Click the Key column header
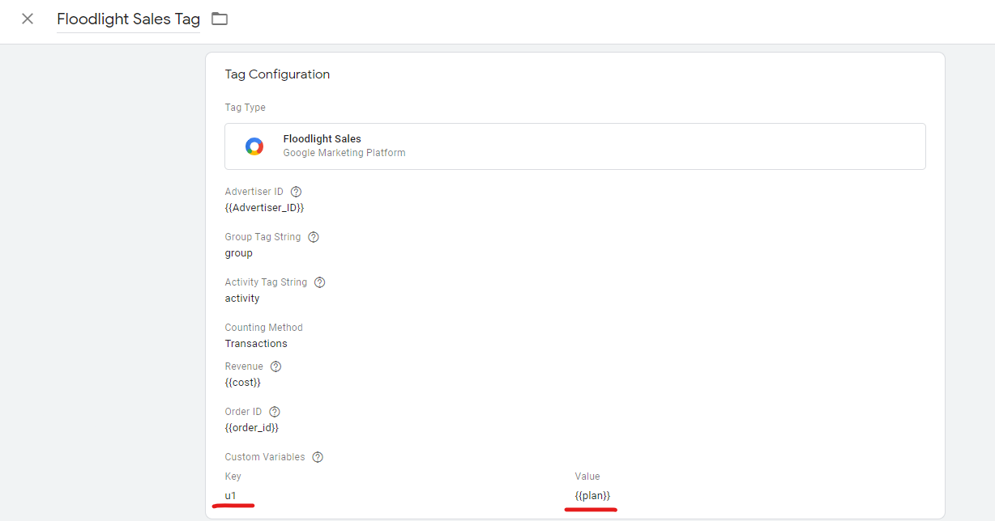995x521 pixels. click(x=233, y=477)
